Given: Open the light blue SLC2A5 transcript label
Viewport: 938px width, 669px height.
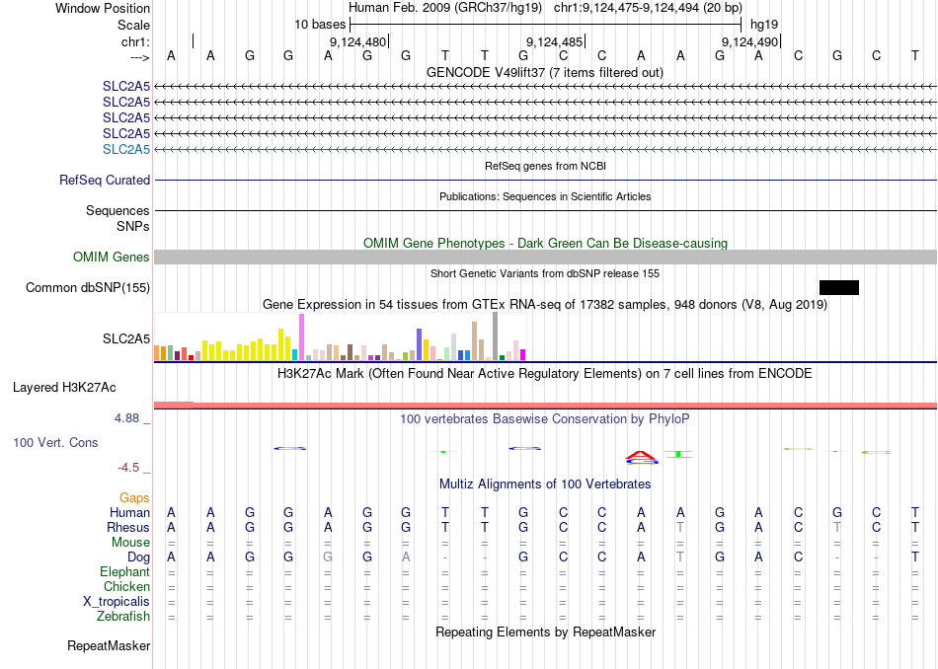Looking at the screenshot, I should 126,149.
